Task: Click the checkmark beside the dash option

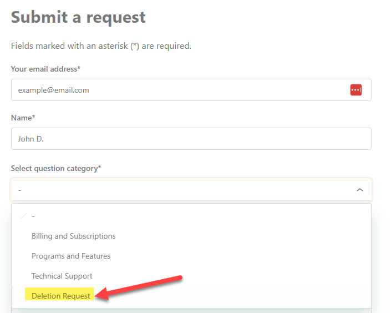Action: (x=22, y=216)
